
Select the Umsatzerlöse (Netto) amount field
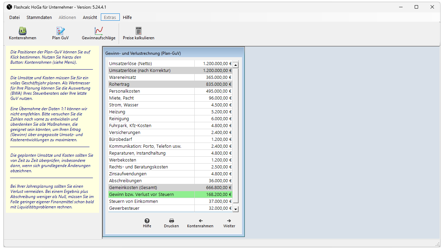(x=213, y=64)
